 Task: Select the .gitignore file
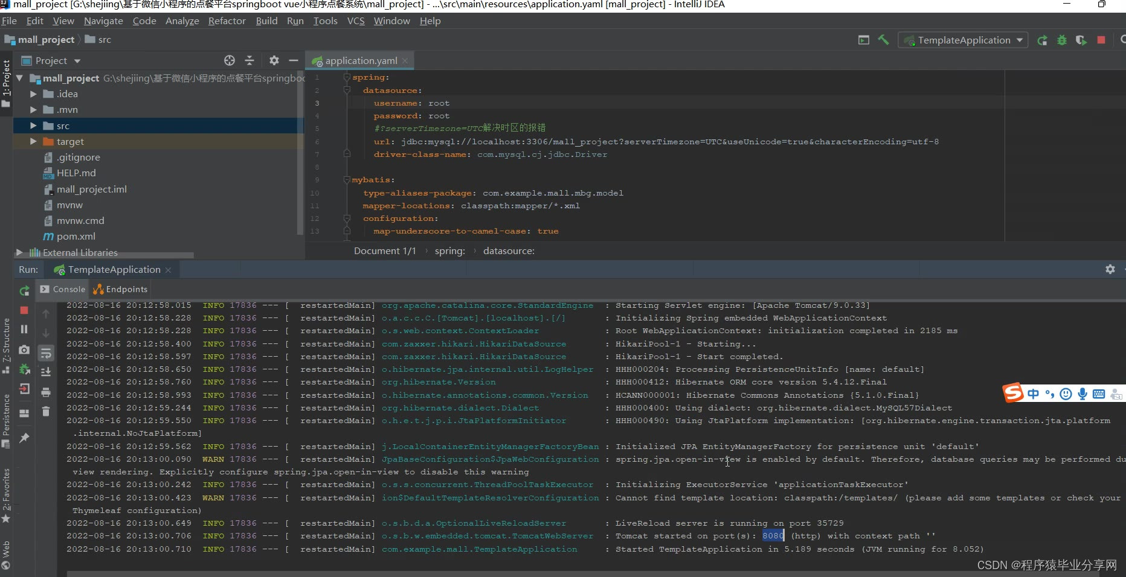(x=78, y=158)
